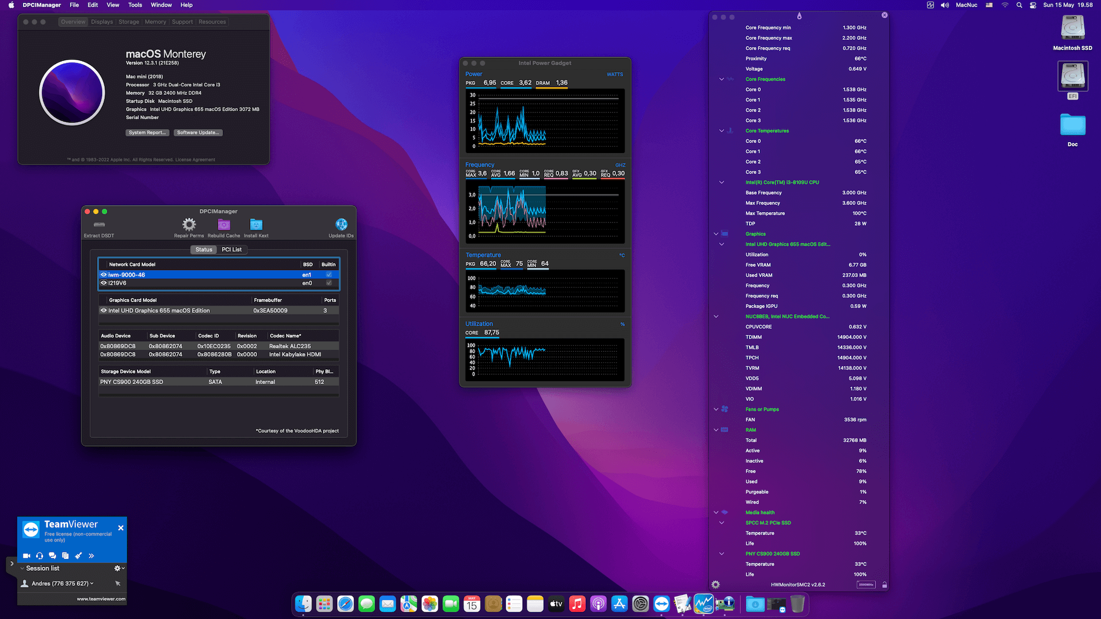
Task: Open the Andres (776 375 627) session dropdown
Action: (92, 583)
